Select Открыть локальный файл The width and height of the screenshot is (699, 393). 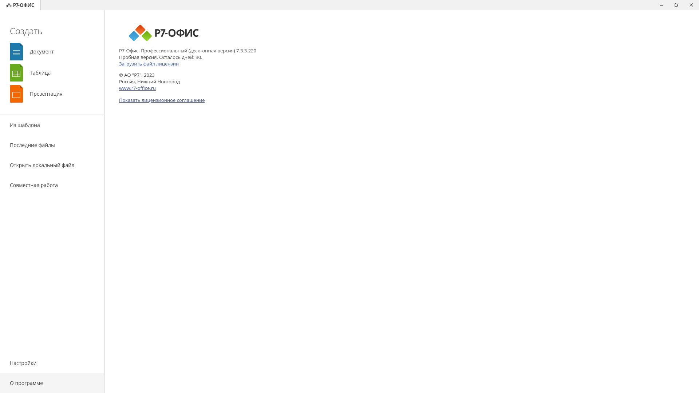click(x=52, y=165)
